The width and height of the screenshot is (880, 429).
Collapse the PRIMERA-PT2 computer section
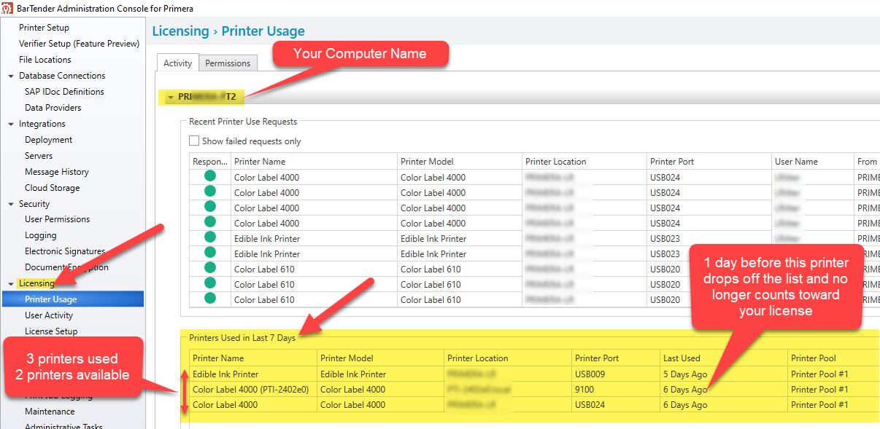pos(170,97)
